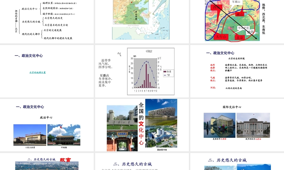Click the 人民大会堂 photo
284x170 pixels.
click(x=30, y=135)
